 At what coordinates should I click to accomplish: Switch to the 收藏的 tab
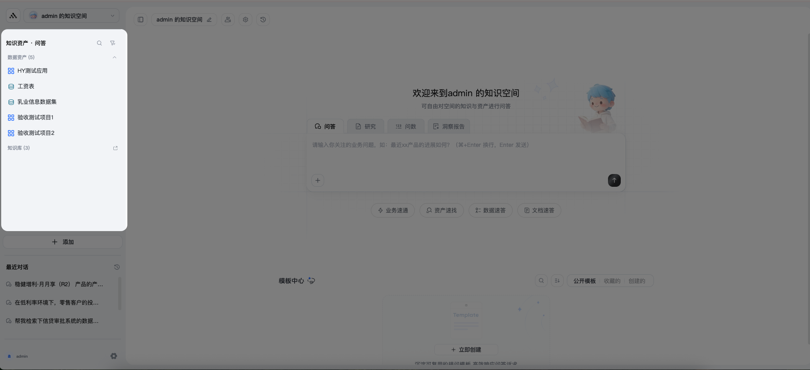[612, 281]
